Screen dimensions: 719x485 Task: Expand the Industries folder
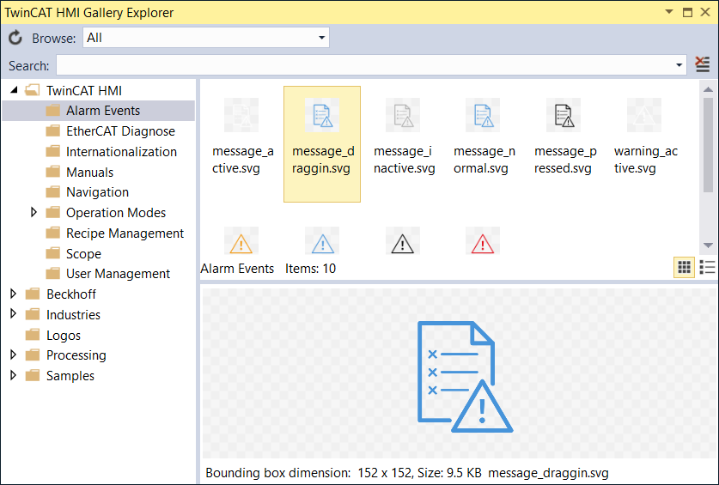pyautogui.click(x=13, y=314)
